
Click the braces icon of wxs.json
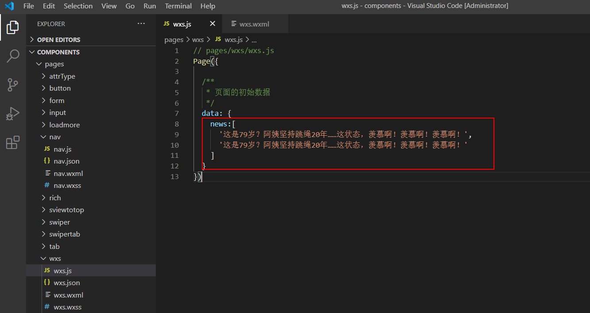click(x=47, y=283)
